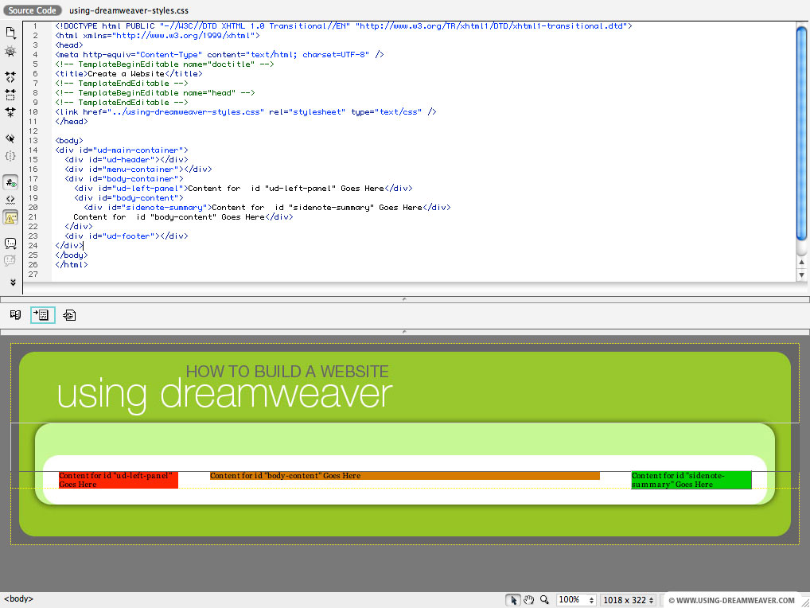
Task: Click the page icon with a double-headed arrow
Action: pos(69,314)
